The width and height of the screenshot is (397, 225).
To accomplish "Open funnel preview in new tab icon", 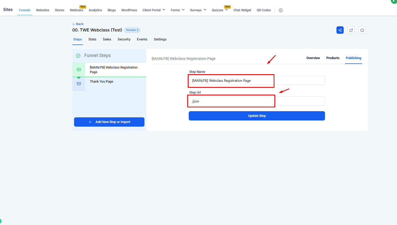I will coord(351,30).
